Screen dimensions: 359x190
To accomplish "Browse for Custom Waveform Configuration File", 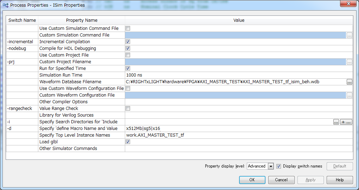I will [x=350, y=95].
